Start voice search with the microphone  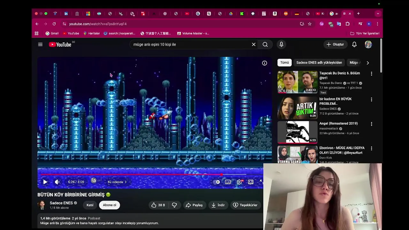pyautogui.click(x=282, y=44)
